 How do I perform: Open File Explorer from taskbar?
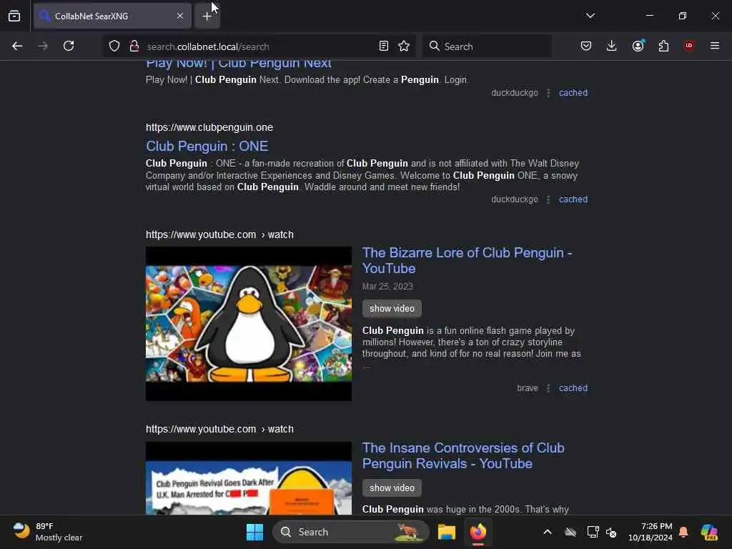point(447,532)
